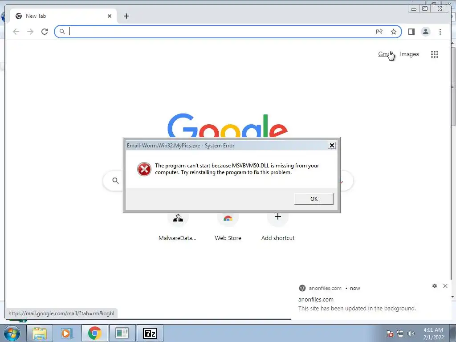Open Windows Explorer from taskbar
Image resolution: width=456 pixels, height=342 pixels.
[x=40, y=333]
